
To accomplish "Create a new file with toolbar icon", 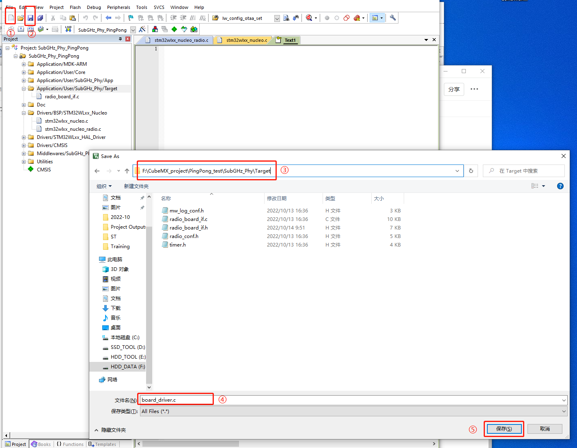I will click(x=11, y=18).
